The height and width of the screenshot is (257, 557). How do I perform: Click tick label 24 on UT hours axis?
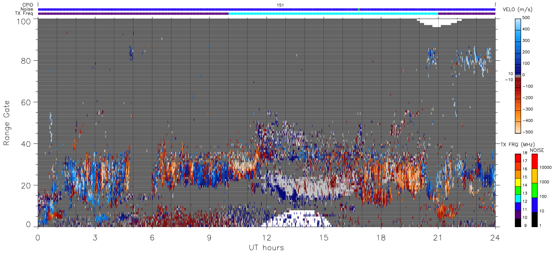tap(495, 237)
